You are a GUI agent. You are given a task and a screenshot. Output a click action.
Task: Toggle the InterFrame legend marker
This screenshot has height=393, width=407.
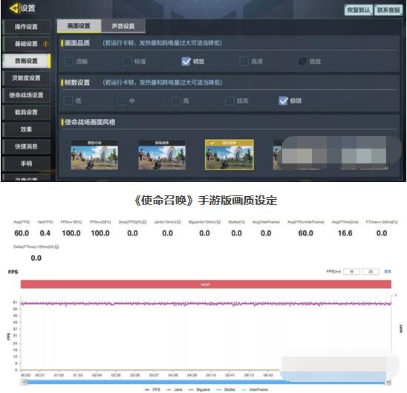tap(244, 389)
